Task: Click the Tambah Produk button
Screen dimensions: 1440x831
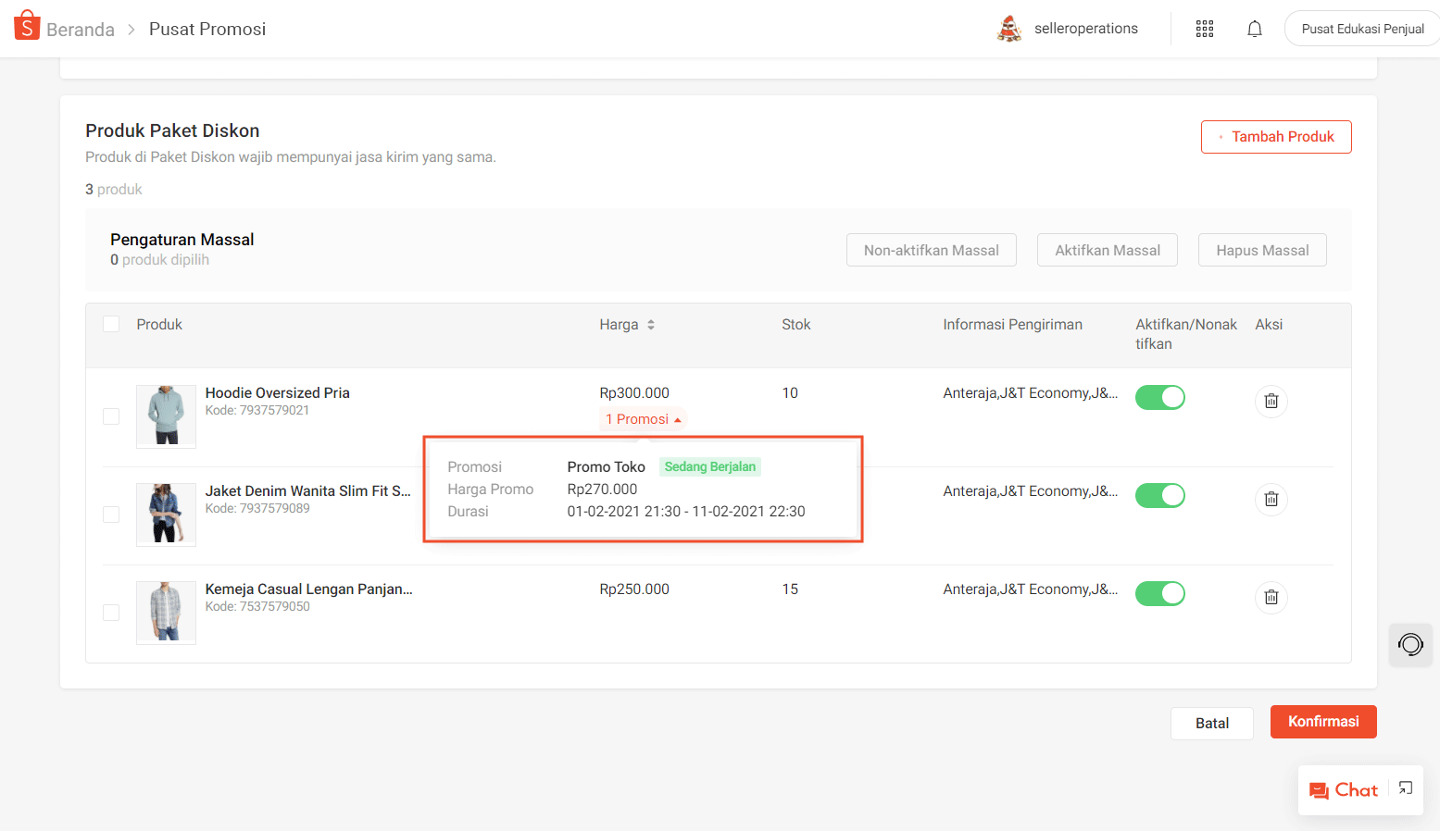Action: [x=1275, y=137]
